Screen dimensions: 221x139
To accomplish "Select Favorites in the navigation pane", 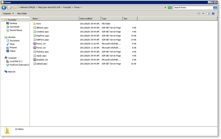I will tap(12, 20).
